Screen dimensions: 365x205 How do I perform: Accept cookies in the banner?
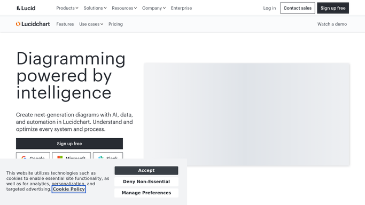tap(146, 170)
